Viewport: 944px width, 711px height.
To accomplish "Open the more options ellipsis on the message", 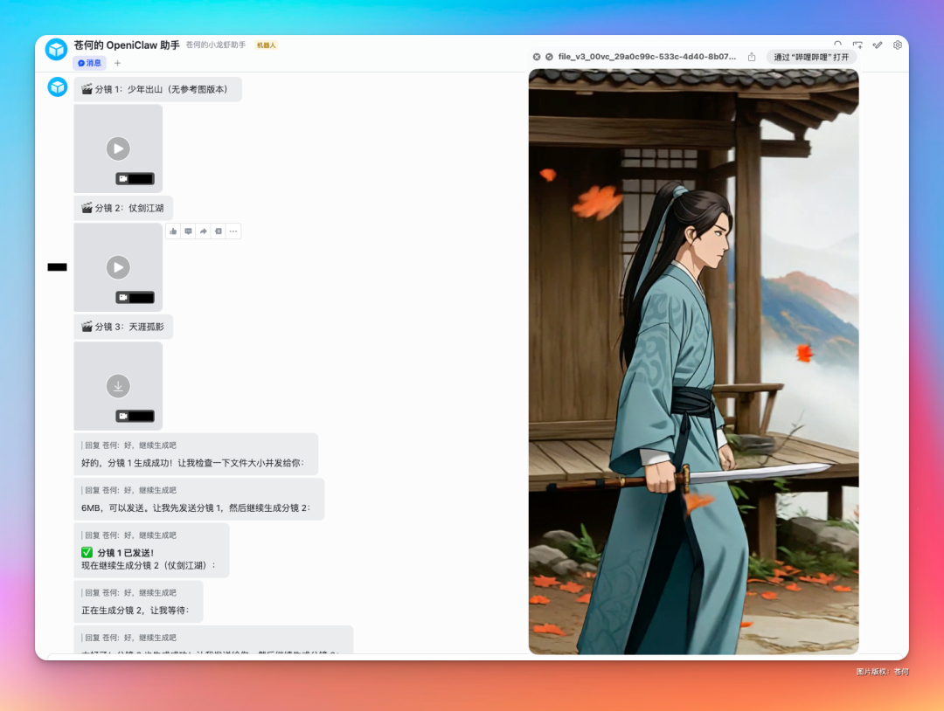I will coord(233,231).
